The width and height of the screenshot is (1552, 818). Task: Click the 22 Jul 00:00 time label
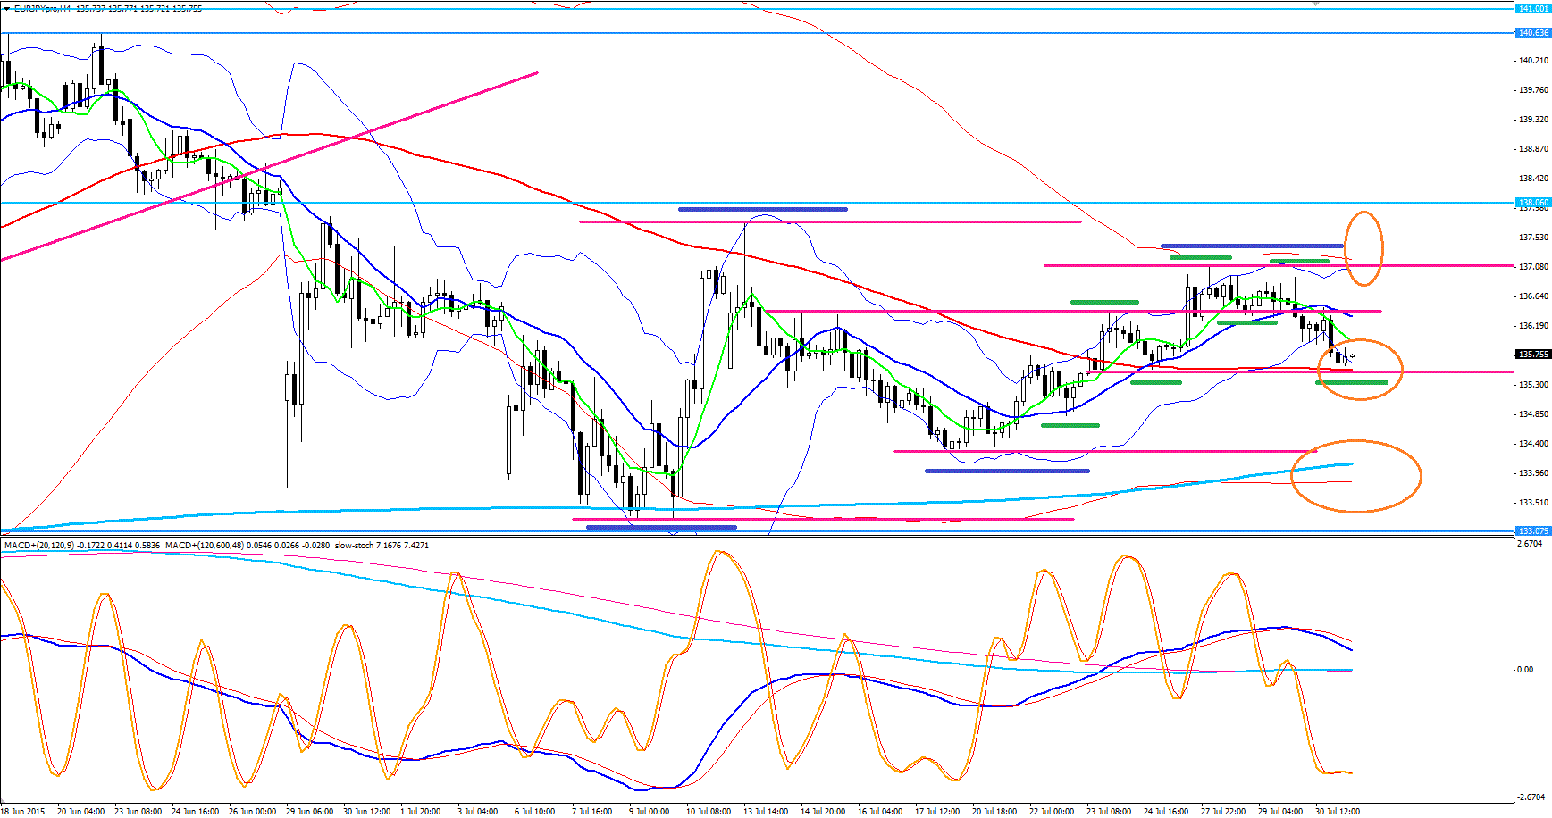click(x=1053, y=812)
